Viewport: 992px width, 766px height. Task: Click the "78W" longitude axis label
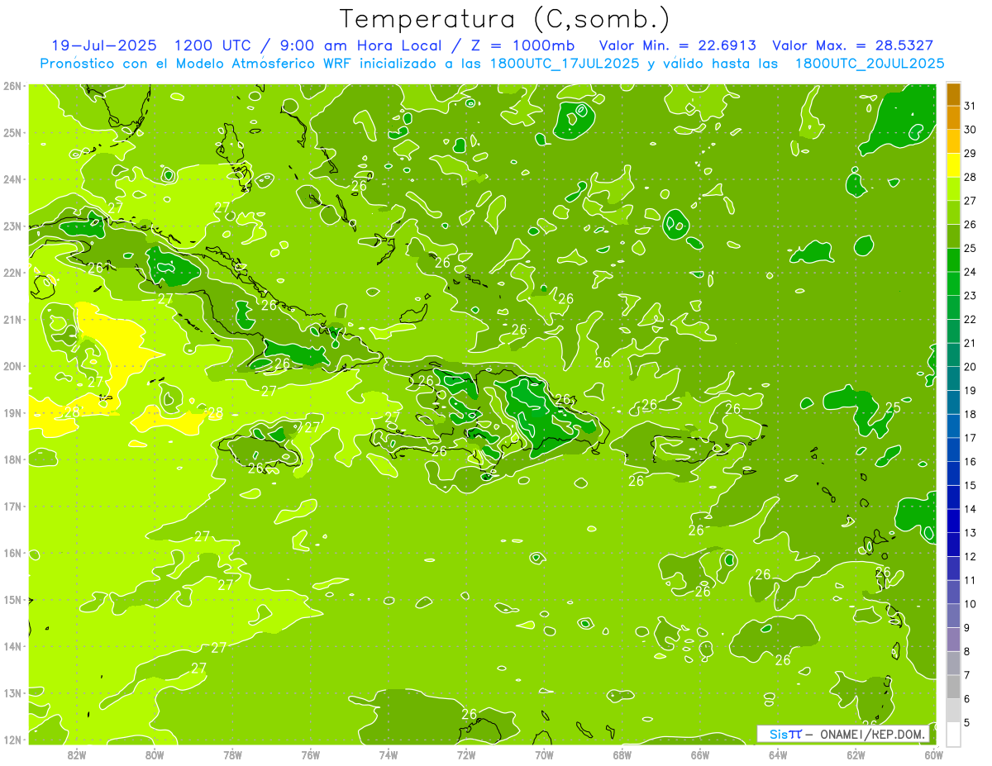point(232,754)
